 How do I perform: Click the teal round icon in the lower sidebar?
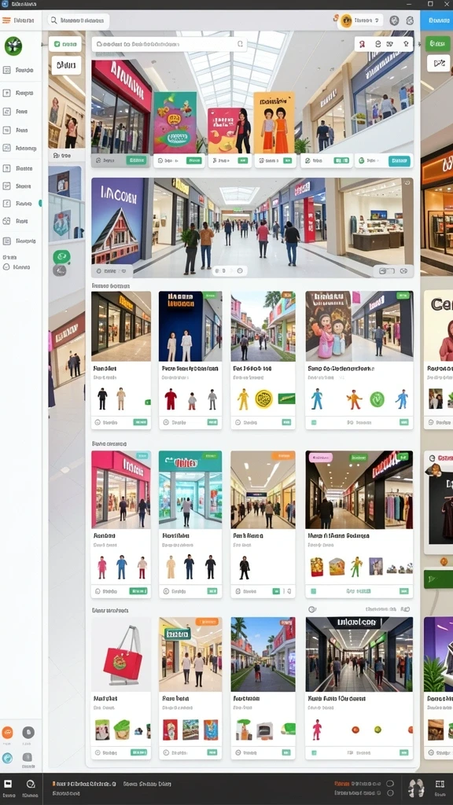(x=8, y=758)
